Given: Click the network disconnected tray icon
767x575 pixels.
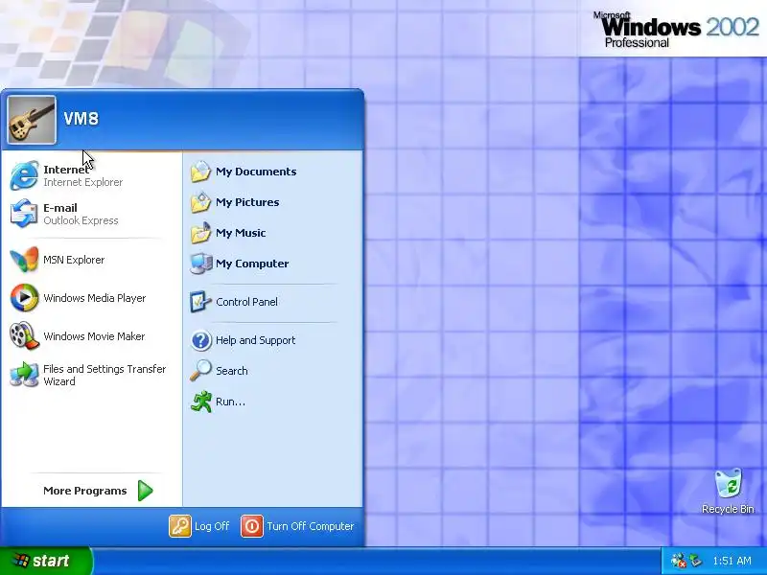Looking at the screenshot, I should click(679, 561).
